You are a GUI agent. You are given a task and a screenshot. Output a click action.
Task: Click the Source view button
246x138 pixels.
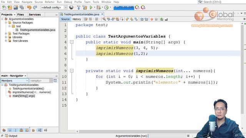point(65,19)
